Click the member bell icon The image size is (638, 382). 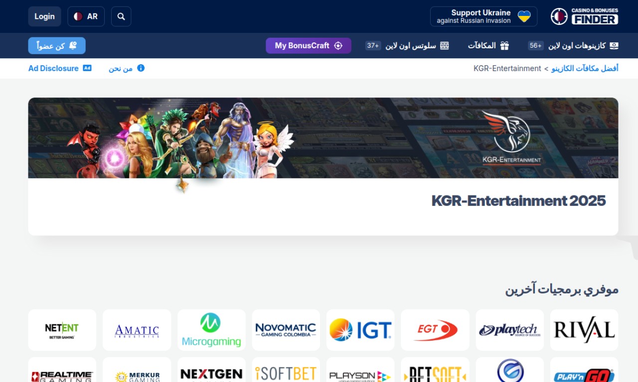(x=73, y=46)
